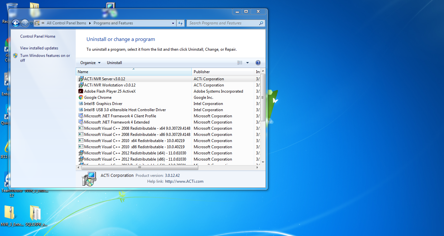The height and width of the screenshot is (236, 444).
Task: Click the Windows features shield icon
Action: (x=15, y=56)
